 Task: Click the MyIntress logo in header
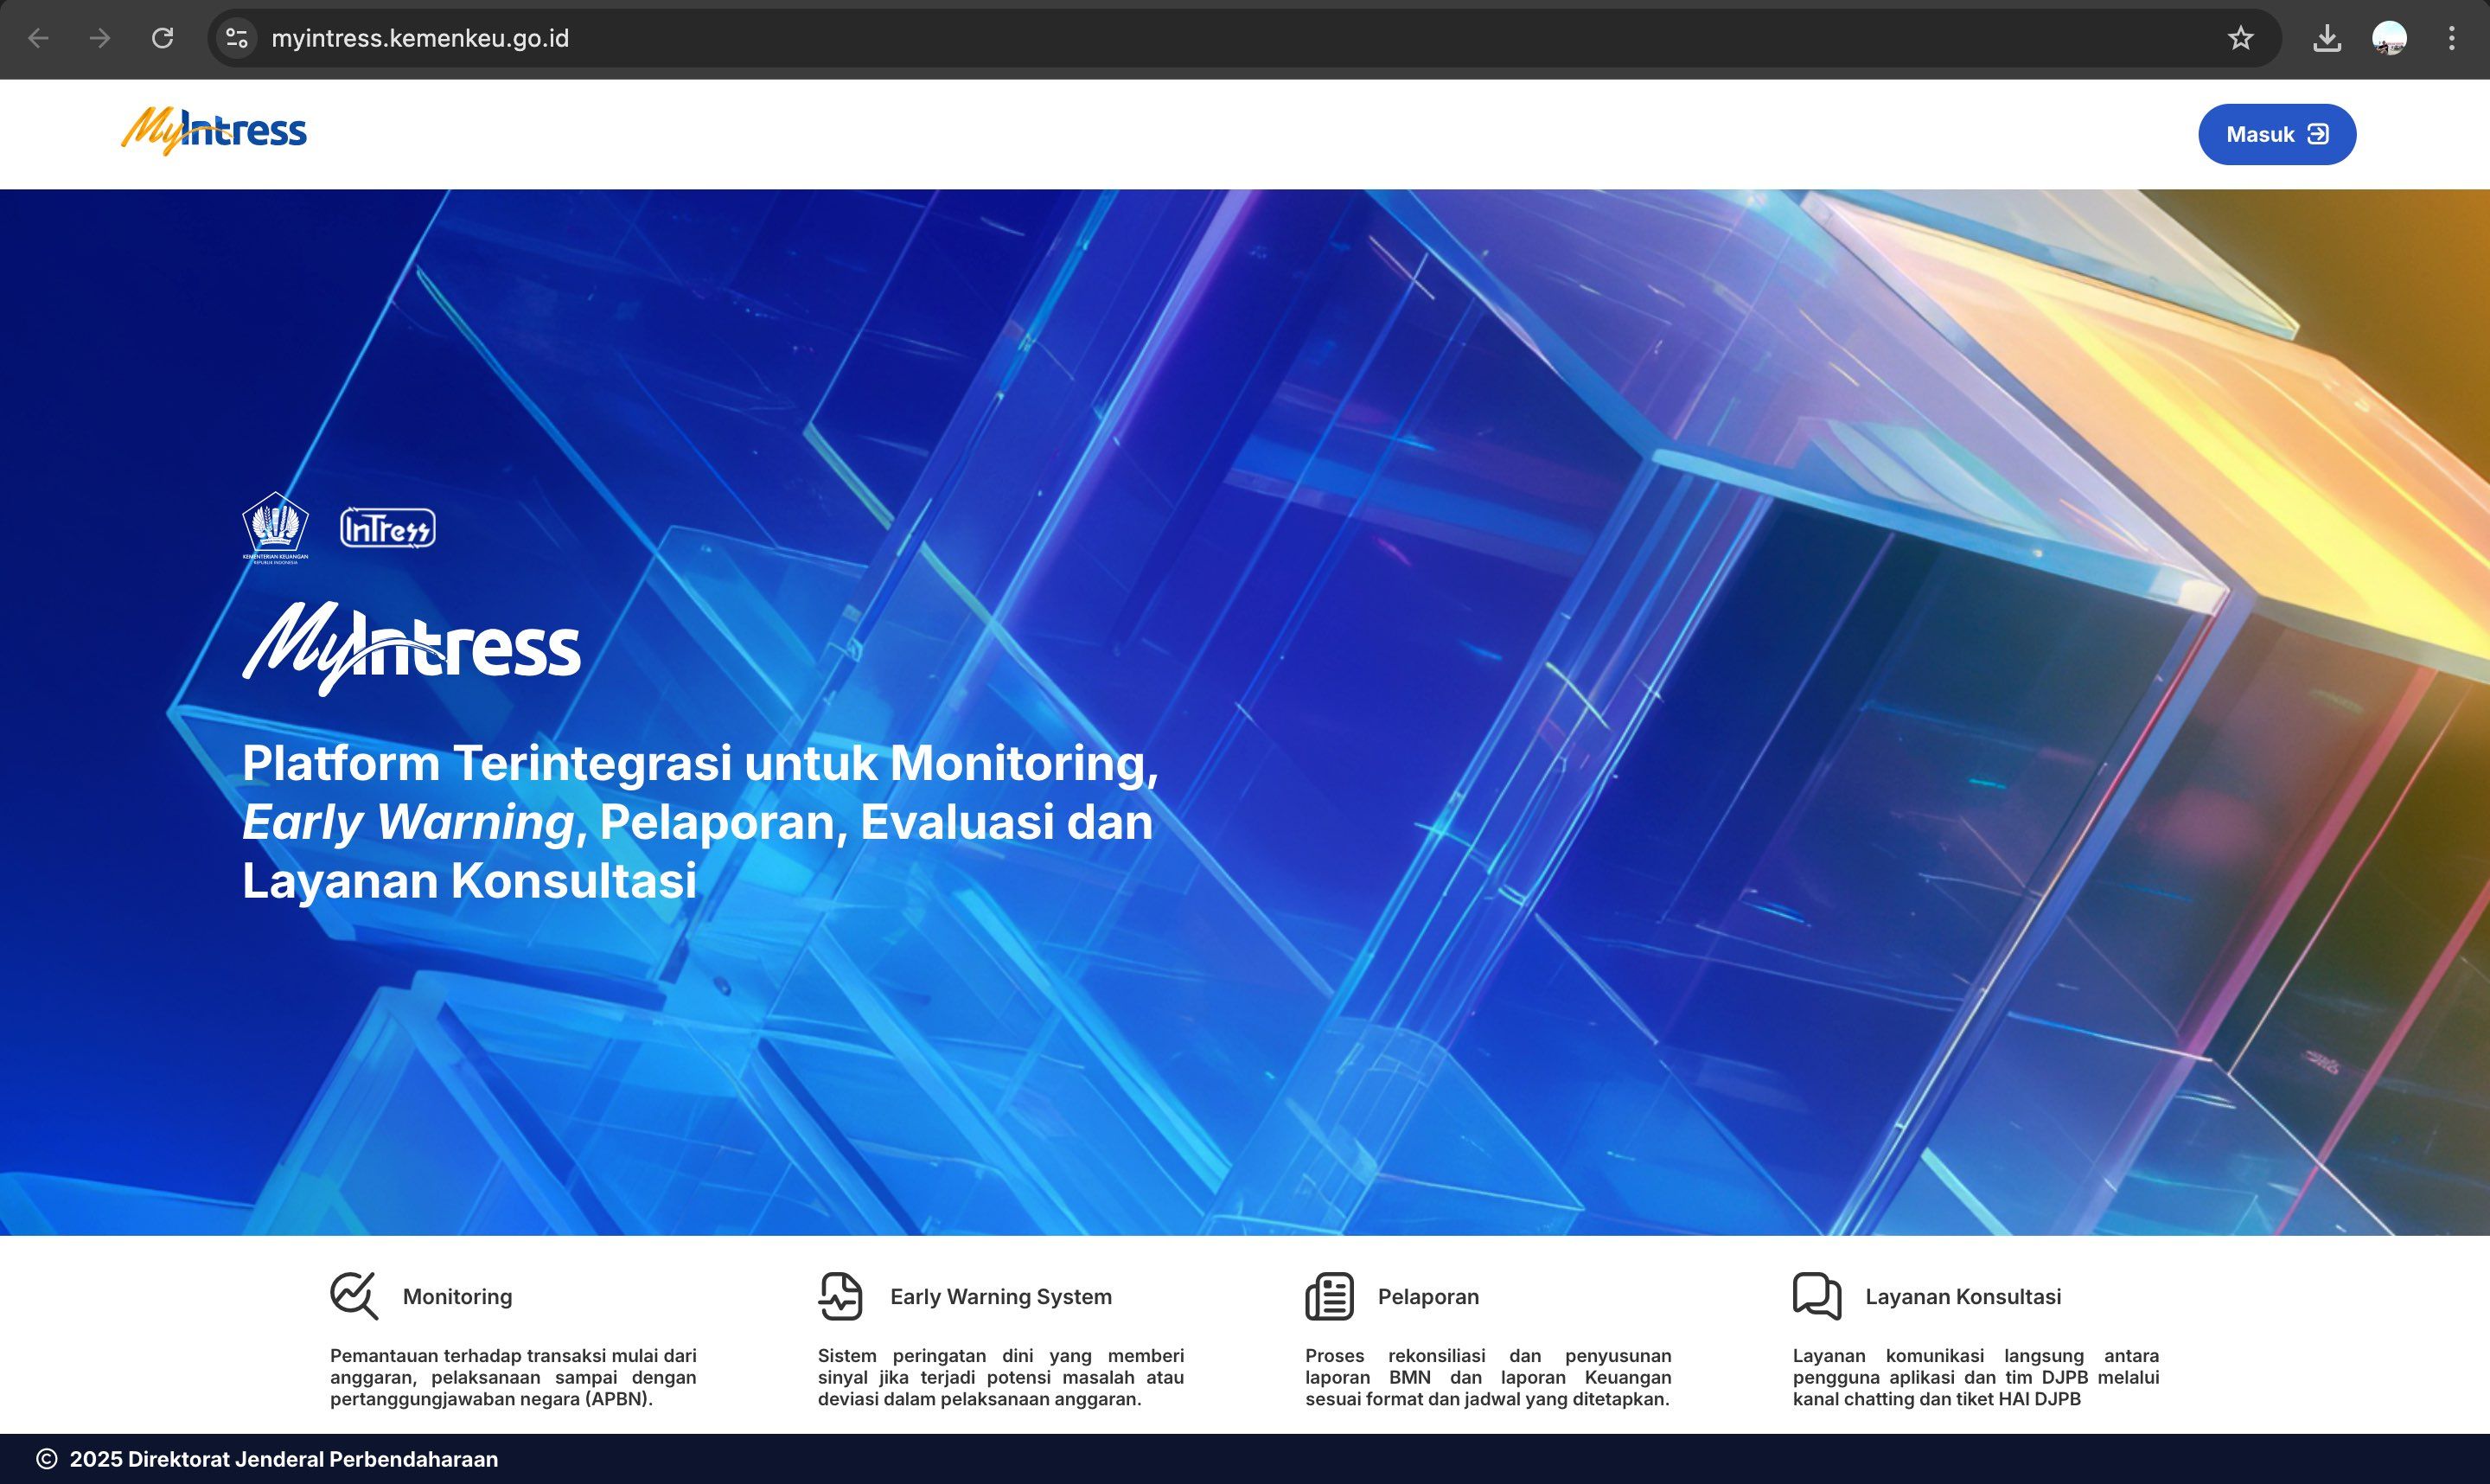pos(214,131)
